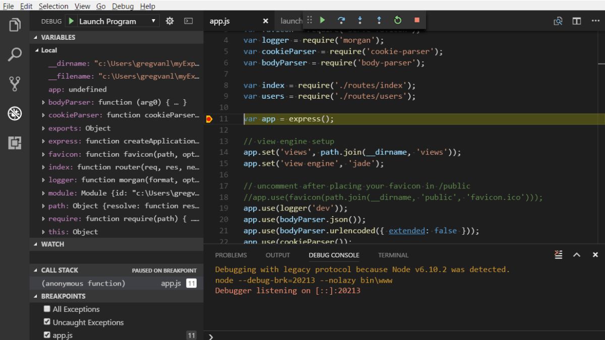Viewport: 605px width, 340px height.
Task: Open the Search view icon
Action: click(x=15, y=53)
